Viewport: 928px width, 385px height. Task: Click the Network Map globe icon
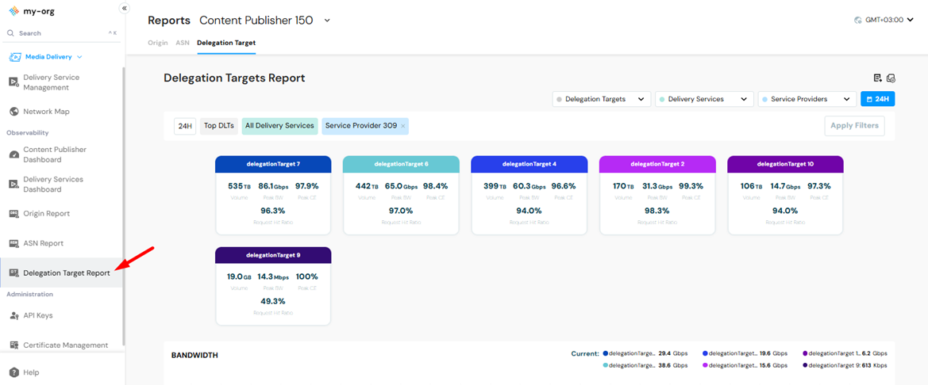click(x=14, y=112)
